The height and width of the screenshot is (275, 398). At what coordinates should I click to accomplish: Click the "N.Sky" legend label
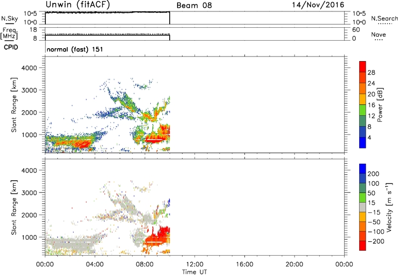[9, 18]
